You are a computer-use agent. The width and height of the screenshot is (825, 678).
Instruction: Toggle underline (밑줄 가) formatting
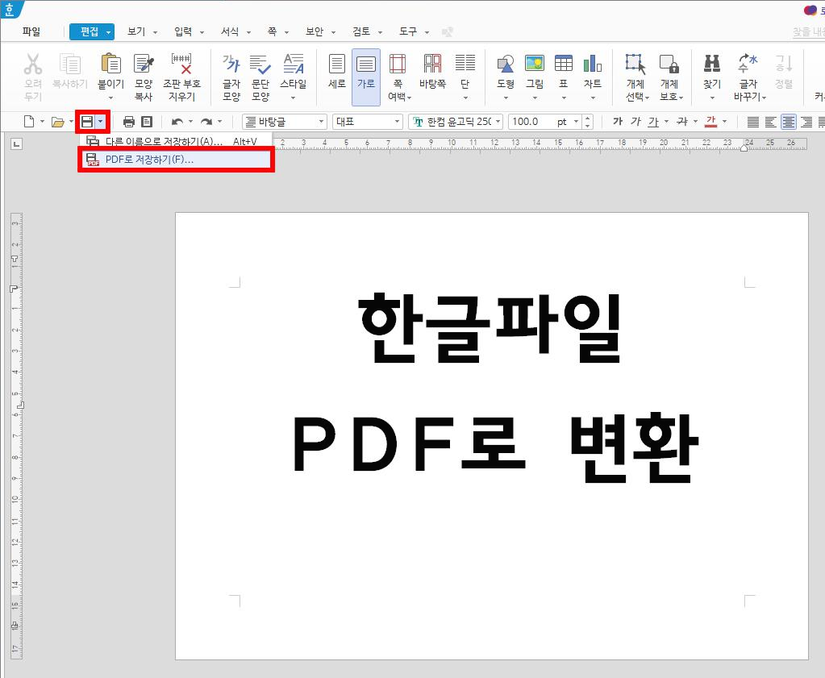653,122
